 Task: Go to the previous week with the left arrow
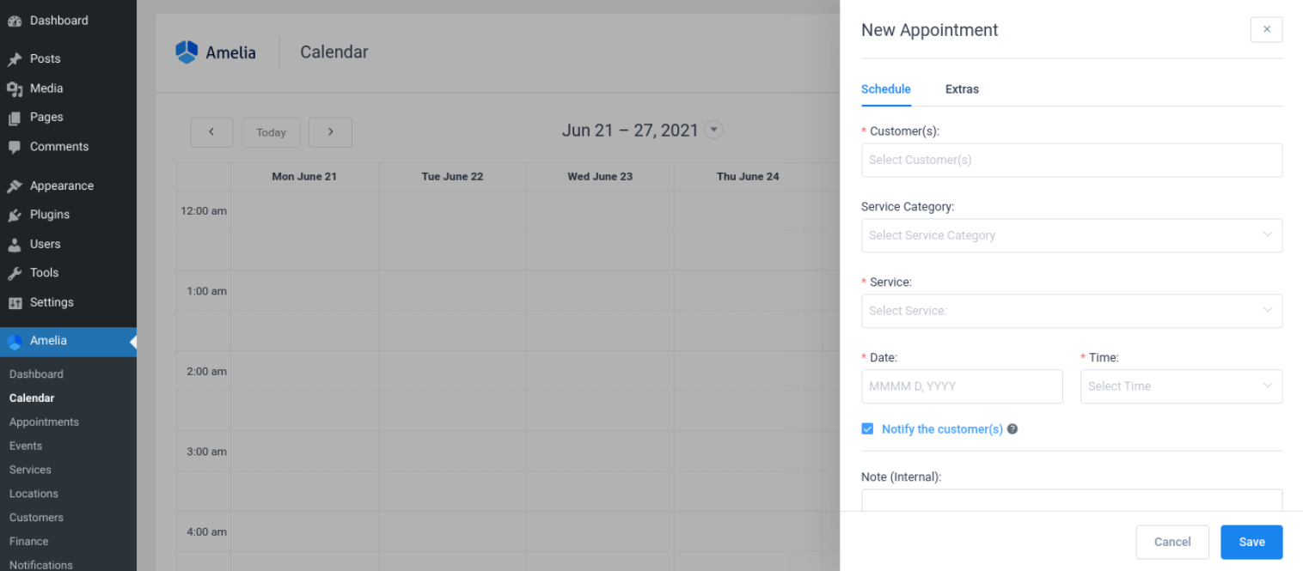point(211,132)
